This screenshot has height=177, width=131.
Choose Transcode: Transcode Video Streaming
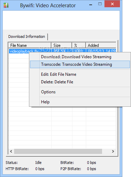(x=80, y=64)
